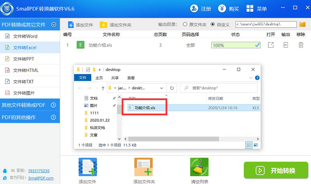
Task: Open the Explorer 主页 tab
Action: coord(99,78)
